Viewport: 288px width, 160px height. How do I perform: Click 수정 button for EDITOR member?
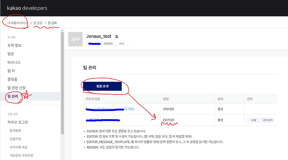(x=253, y=120)
